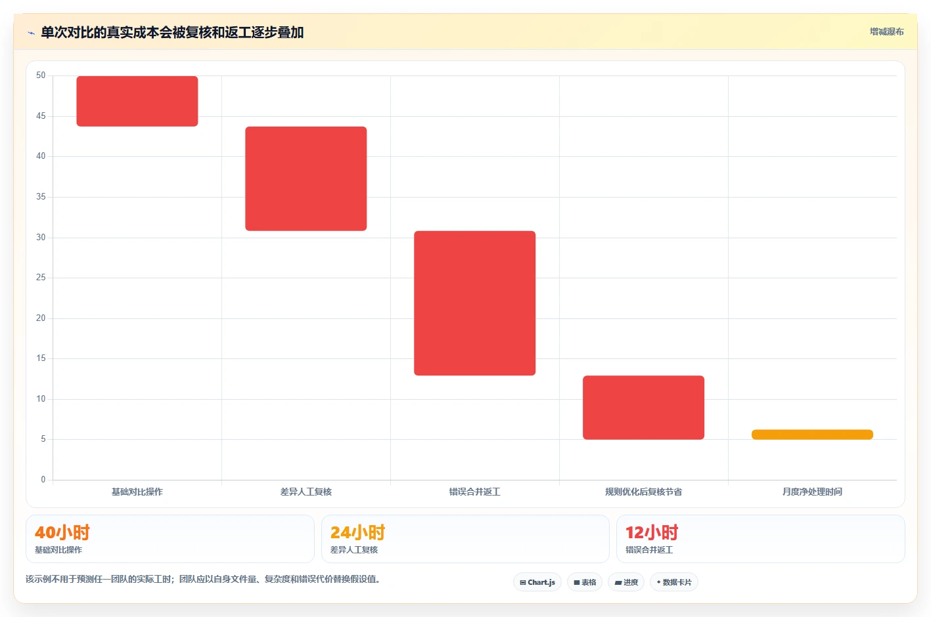Click the 12小时 value in the stat card
The image size is (931, 617).
[x=652, y=532]
